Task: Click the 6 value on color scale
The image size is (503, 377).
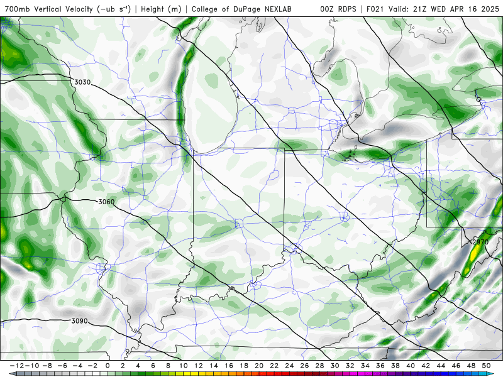Action: click(153, 366)
